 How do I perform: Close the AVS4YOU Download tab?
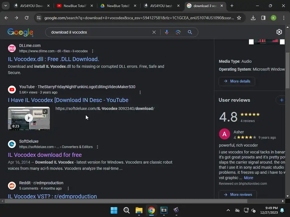(x=48, y=6)
